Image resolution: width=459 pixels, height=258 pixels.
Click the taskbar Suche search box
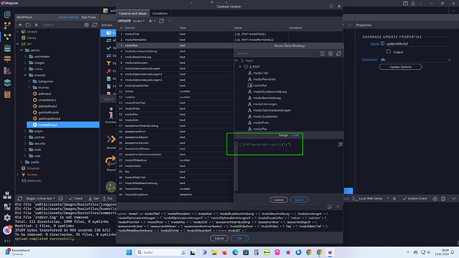tap(162, 253)
